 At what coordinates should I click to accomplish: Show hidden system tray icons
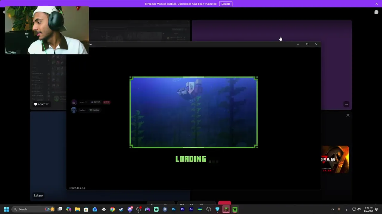[332, 209]
